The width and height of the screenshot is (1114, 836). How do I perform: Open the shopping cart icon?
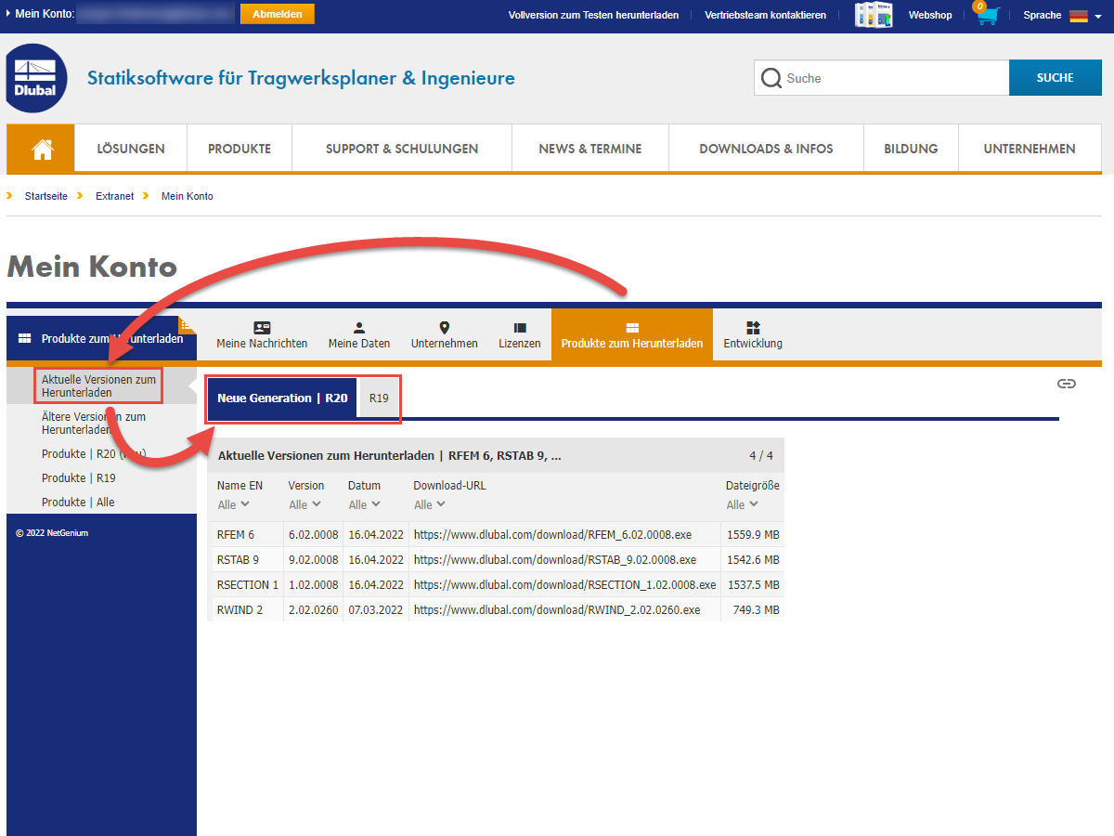(x=988, y=15)
